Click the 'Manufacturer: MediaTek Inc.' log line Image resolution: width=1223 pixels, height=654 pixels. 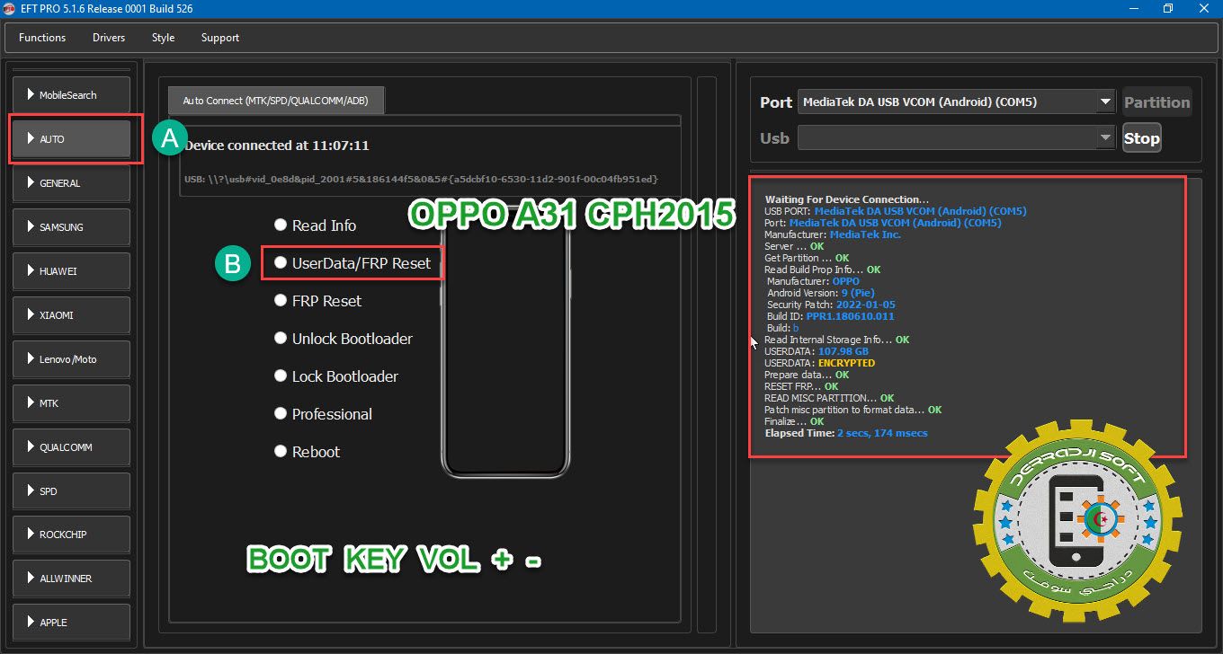point(833,234)
